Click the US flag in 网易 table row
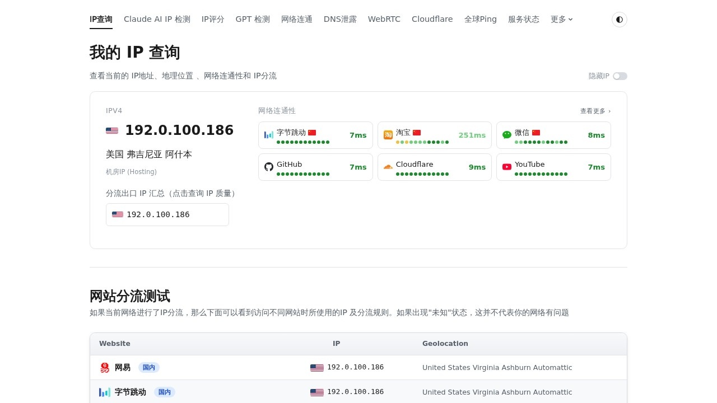This screenshot has height=403, width=717. pyautogui.click(x=317, y=368)
